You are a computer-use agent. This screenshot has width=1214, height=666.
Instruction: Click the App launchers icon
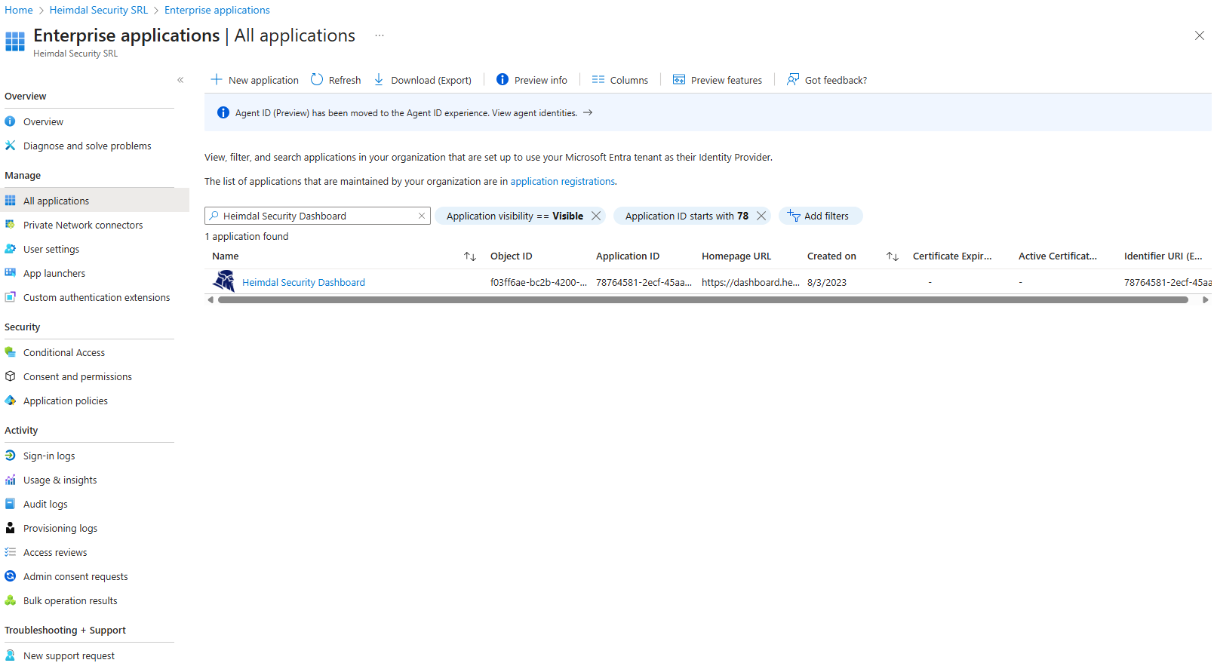click(11, 273)
